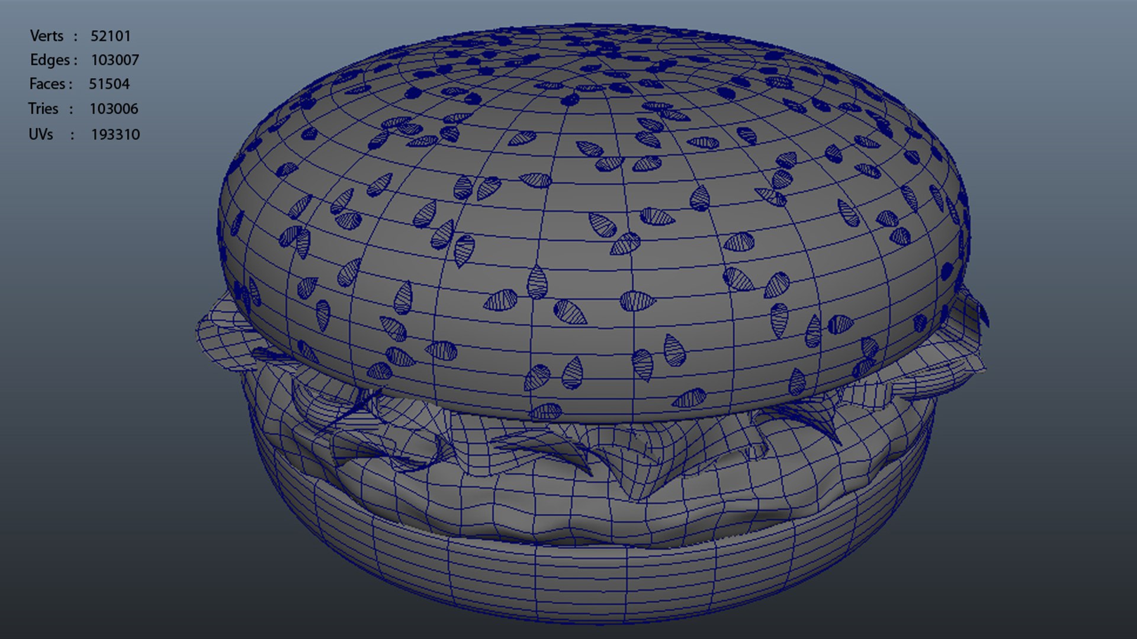Click the UVs count value 193310

115,134
